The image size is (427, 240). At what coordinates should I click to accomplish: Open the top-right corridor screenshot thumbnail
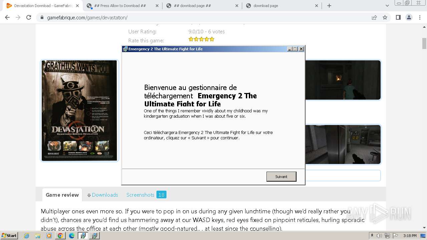tap(343, 80)
